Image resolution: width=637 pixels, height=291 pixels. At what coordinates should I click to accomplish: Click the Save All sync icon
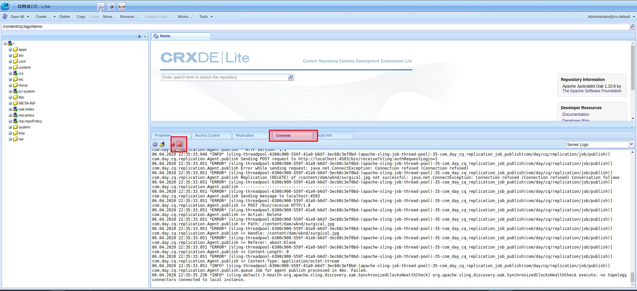pos(5,17)
